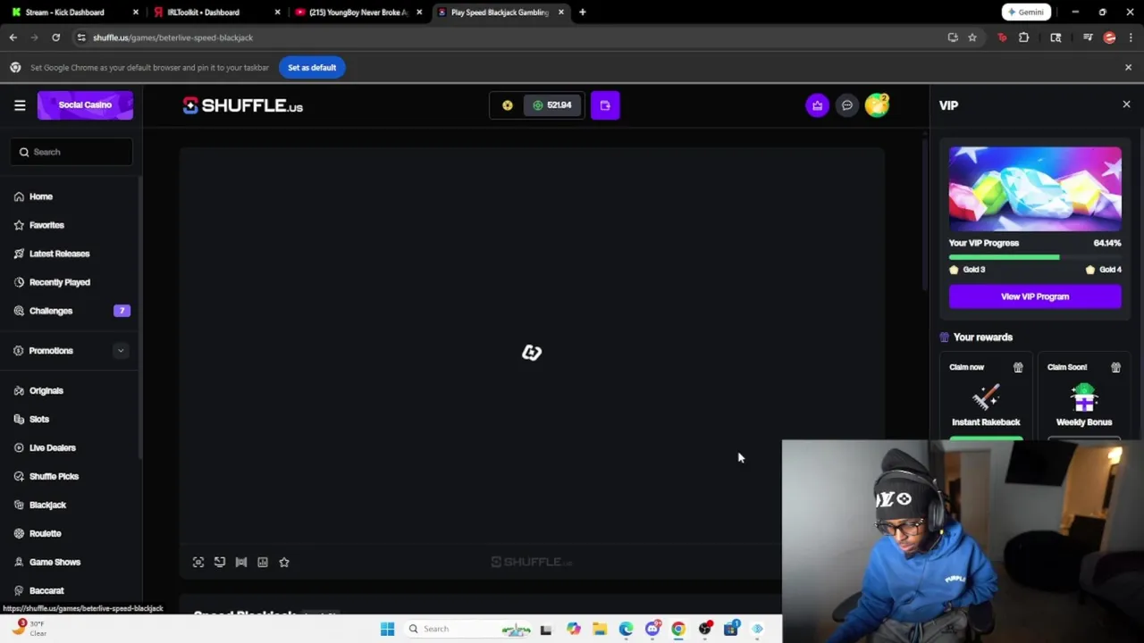Open the hamburger sidebar menu

tap(20, 105)
